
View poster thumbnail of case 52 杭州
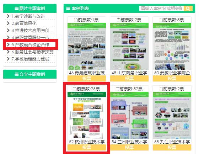[87, 116]
